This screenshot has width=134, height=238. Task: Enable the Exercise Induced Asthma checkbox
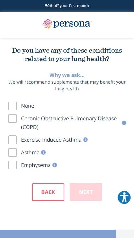pos(12,140)
